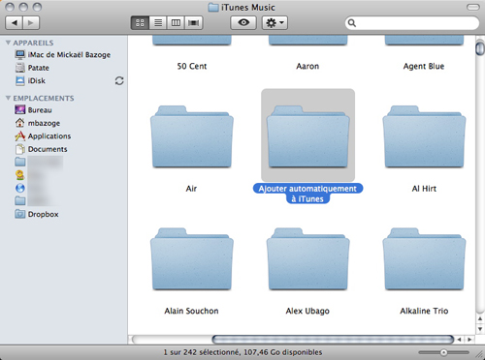Screen dimensions: 485x360
Task: Click the status text 107,46 Go disponibles
Action: (x=283, y=352)
